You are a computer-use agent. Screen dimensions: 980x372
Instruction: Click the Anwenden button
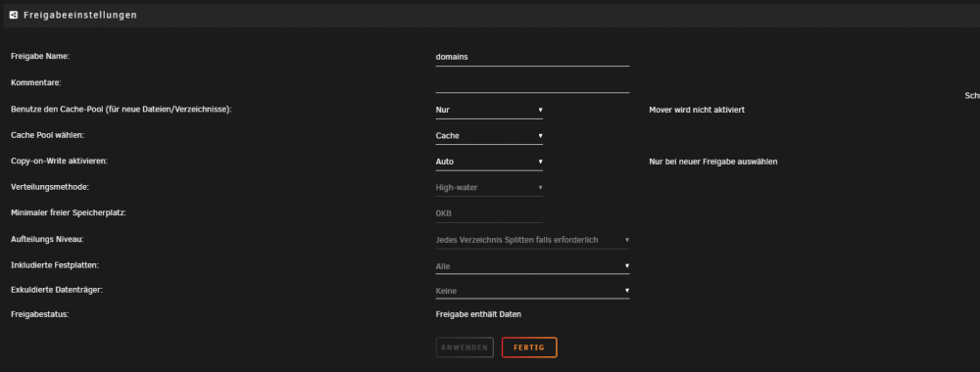click(465, 348)
